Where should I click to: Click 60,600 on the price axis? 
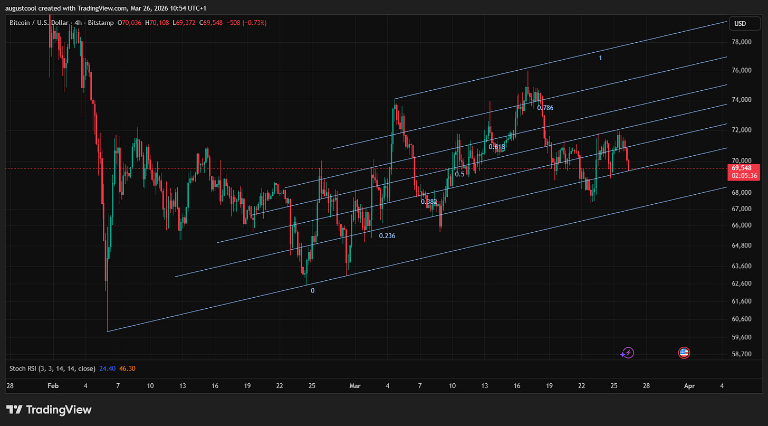(742, 319)
